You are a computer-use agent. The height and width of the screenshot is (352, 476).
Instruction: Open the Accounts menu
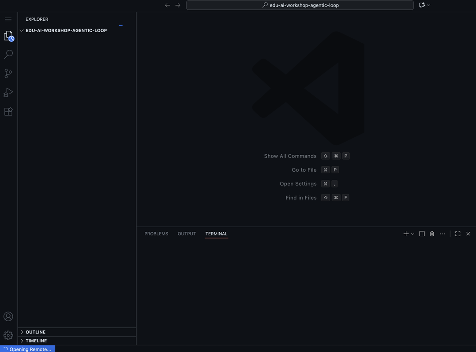(8, 317)
